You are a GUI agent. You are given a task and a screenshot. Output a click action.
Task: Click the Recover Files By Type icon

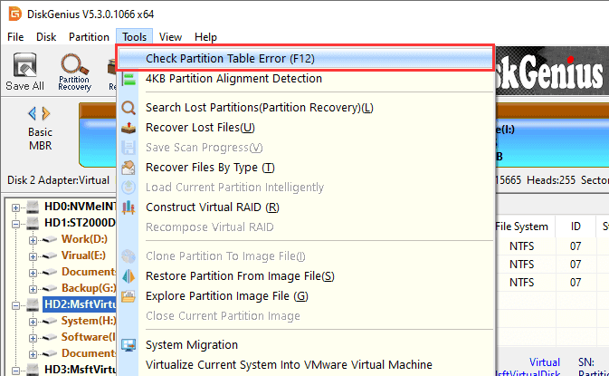click(128, 168)
